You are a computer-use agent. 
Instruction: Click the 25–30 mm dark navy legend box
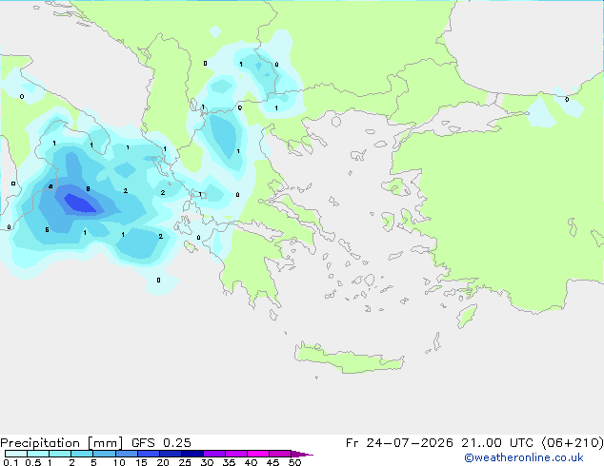click(192, 454)
